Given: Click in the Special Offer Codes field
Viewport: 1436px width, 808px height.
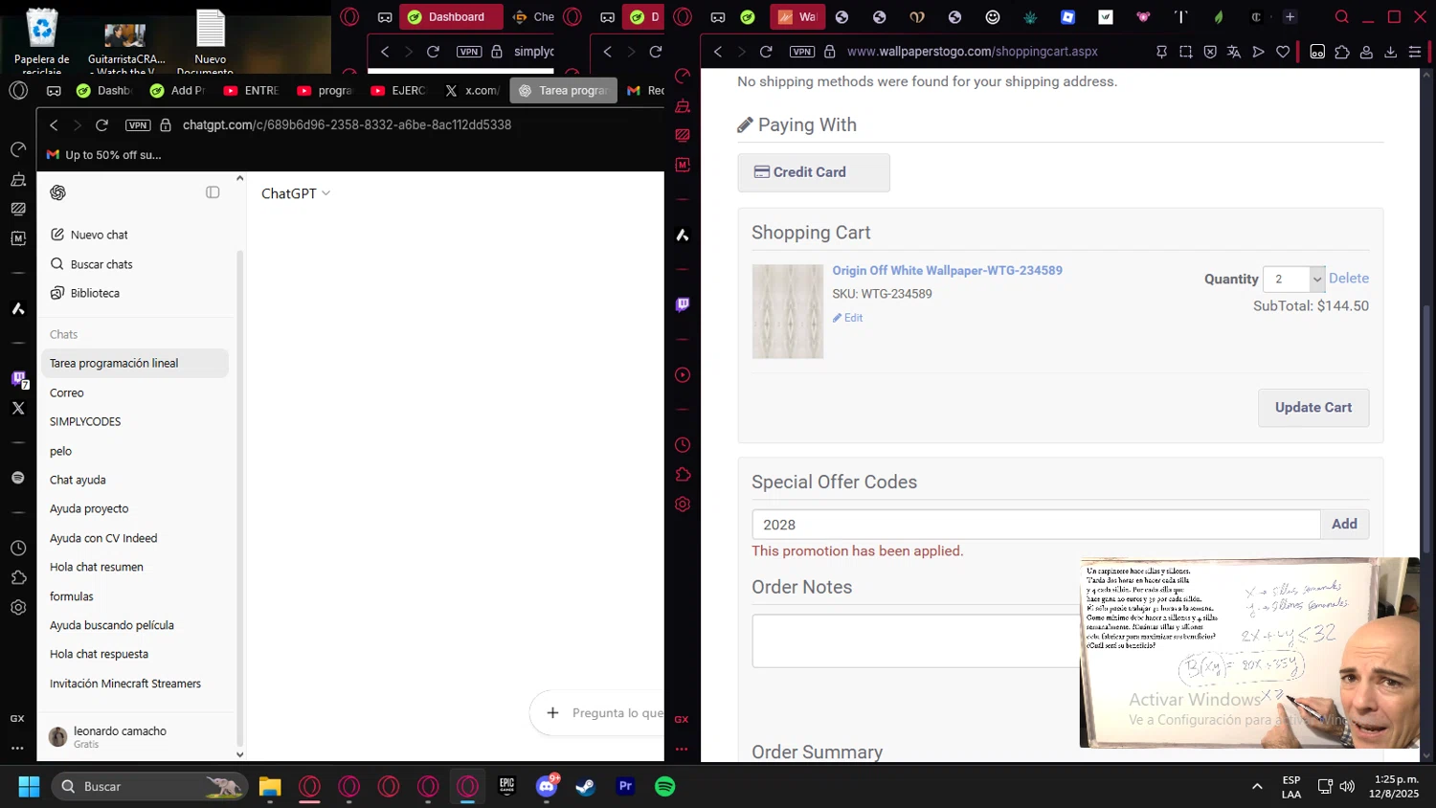Looking at the screenshot, I should (x=1036, y=525).
